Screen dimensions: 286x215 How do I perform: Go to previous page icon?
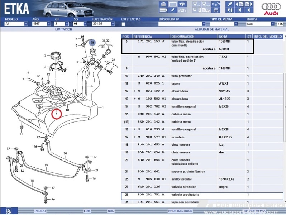pyautogui.click(x=239, y=4)
